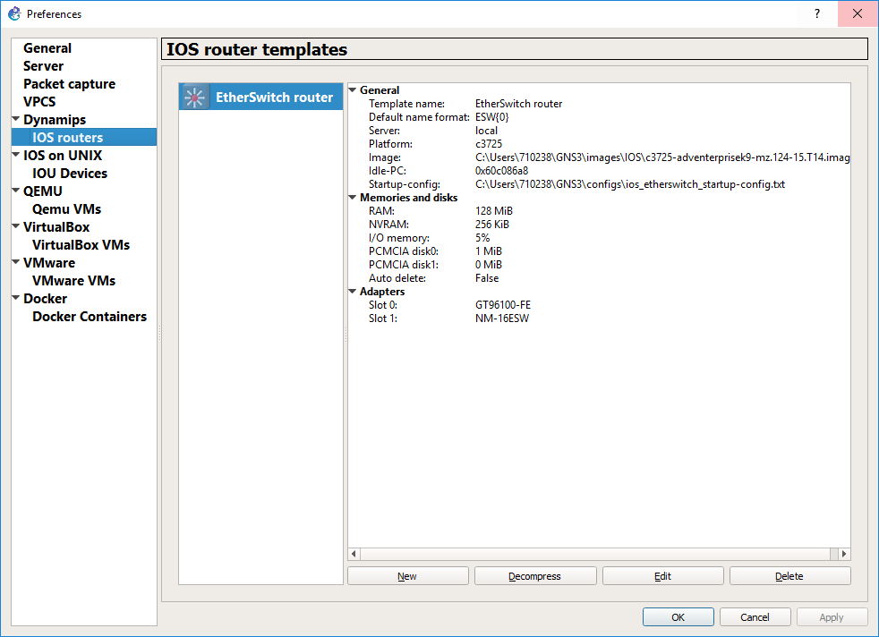
Task: Select EtherSwitch router template entry
Action: (x=260, y=97)
